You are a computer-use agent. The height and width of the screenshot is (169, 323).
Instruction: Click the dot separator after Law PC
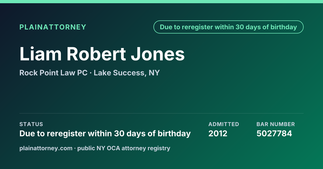point(91,73)
